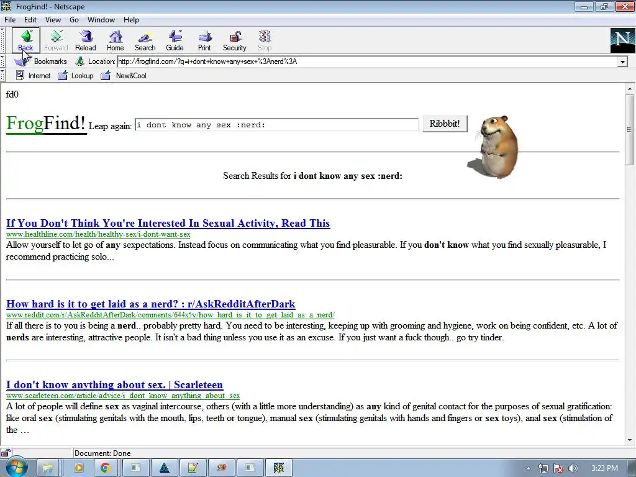The height and width of the screenshot is (477, 636).
Task: Print the page using the Print icon
Action: click(x=204, y=40)
